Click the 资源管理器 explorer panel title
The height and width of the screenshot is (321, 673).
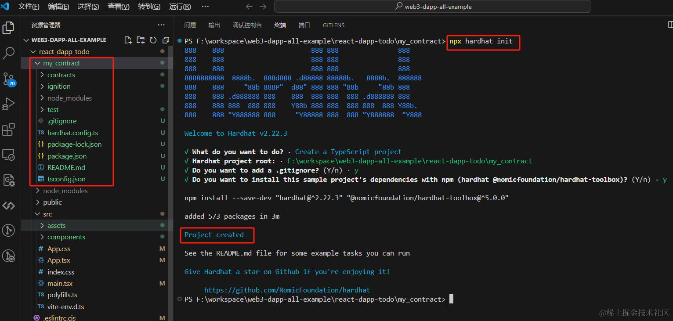[46, 25]
